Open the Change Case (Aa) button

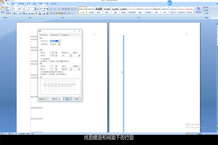tap(33, 14)
